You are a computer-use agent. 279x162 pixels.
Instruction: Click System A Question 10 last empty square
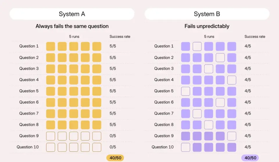pyautogui.click(x=97, y=147)
